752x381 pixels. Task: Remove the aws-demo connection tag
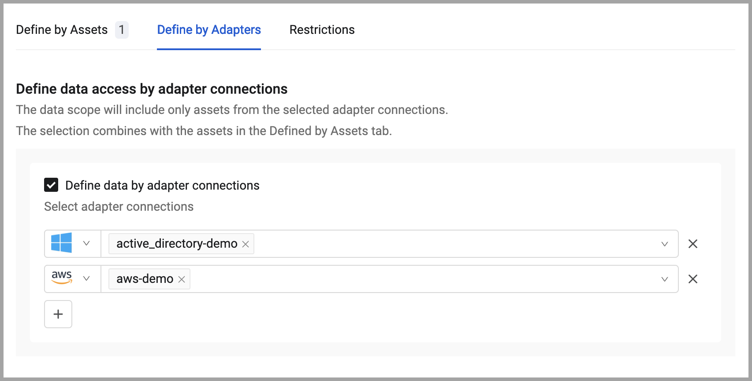(182, 279)
